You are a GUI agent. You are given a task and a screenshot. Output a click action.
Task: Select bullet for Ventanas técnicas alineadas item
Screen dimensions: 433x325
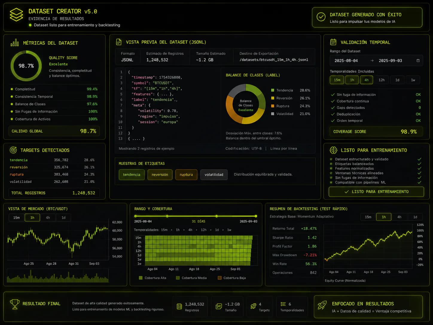[331, 173]
